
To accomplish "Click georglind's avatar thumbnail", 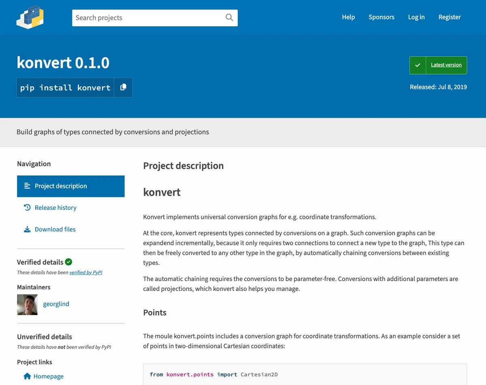I will (27, 305).
